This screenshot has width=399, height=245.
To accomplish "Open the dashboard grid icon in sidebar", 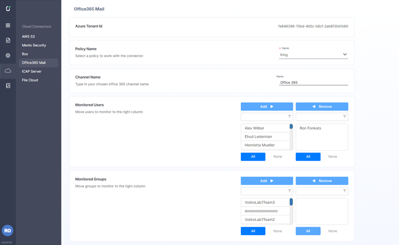I will 8,25.
